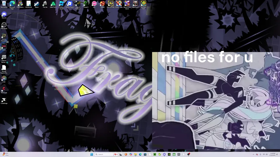Screen dimensions: 280x157
Task: Launch the OBS Studio desktop shortcut
Action: click(x=4, y=26)
